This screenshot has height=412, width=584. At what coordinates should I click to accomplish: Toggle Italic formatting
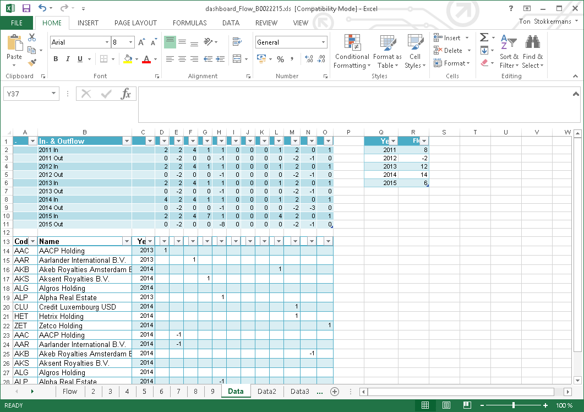(68, 59)
